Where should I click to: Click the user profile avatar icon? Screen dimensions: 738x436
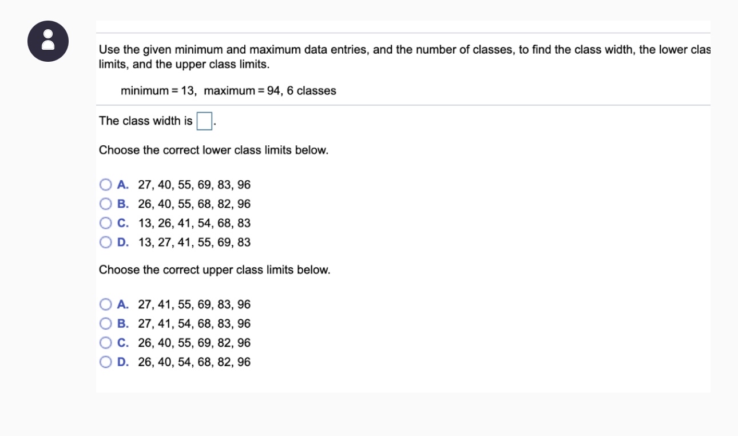coord(48,41)
